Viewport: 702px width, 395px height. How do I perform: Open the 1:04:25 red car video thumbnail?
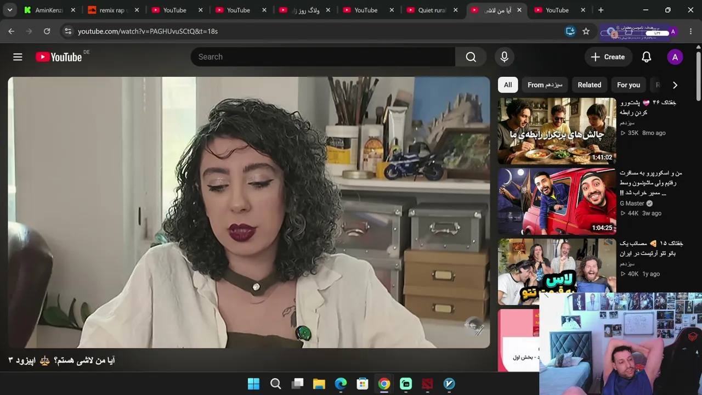point(557,201)
